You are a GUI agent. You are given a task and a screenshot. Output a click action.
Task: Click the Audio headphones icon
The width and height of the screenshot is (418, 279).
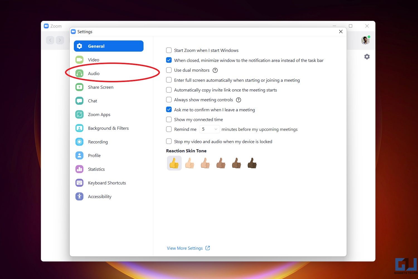[79, 73]
